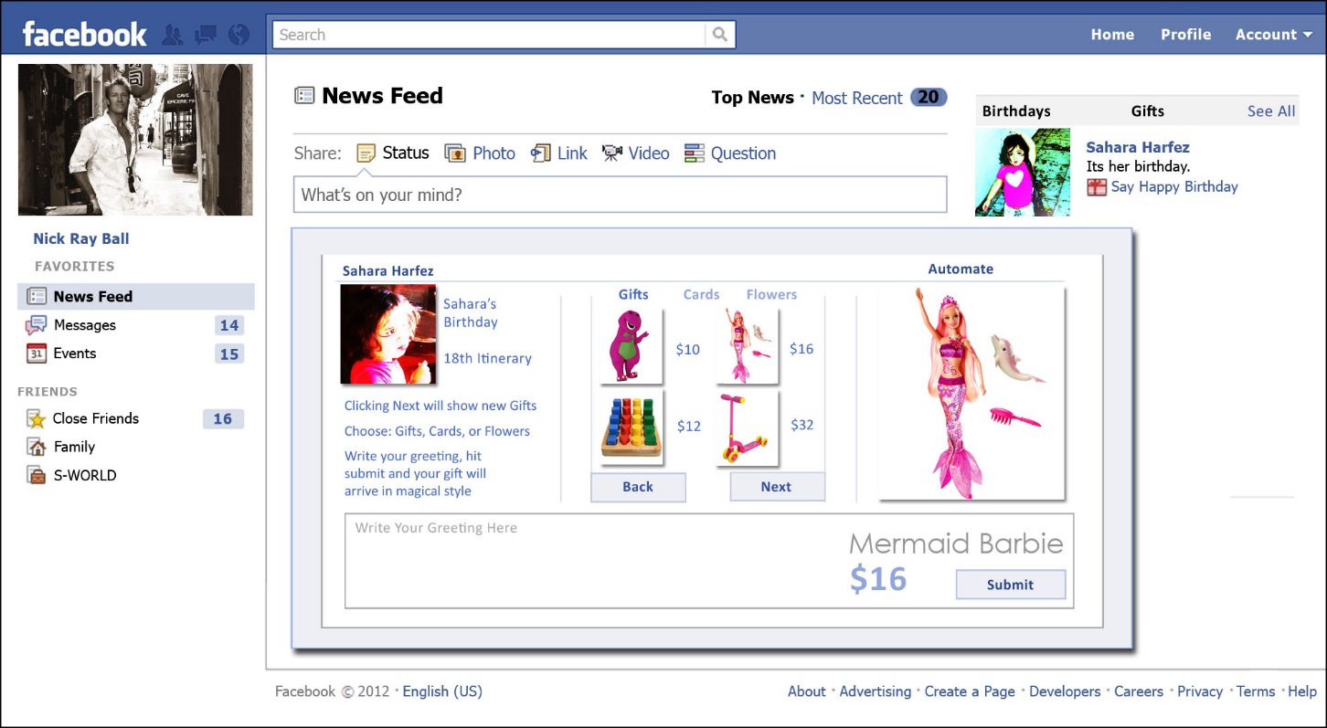
Task: Click the facebook logo
Action: click(84, 35)
